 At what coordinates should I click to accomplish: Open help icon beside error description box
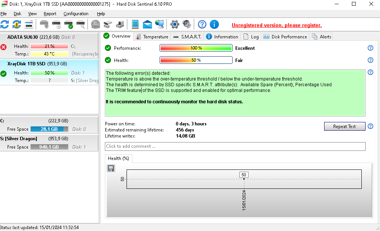click(370, 72)
